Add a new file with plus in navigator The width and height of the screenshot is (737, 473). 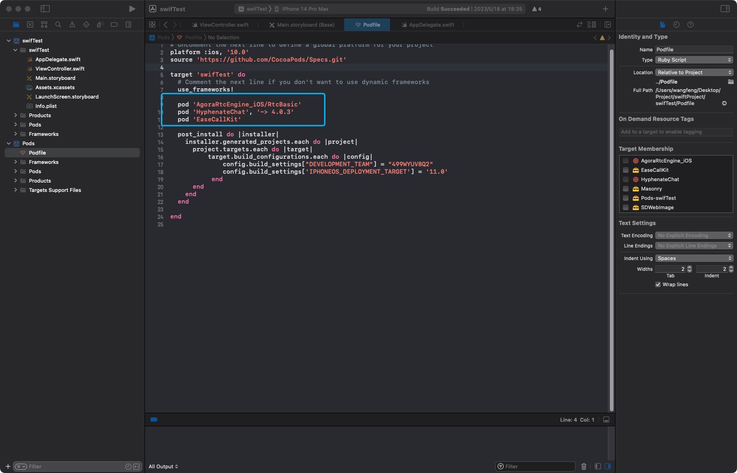[8, 466]
